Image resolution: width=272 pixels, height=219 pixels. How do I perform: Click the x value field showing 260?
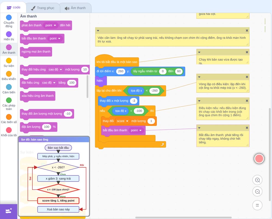pos(121,71)
